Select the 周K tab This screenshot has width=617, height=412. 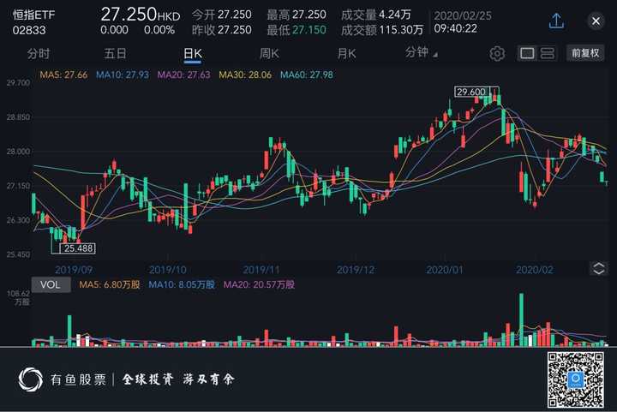pos(269,53)
